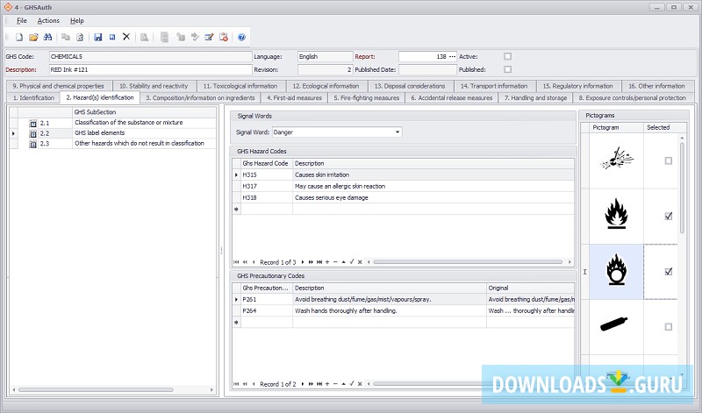Open help with the blue question mark
This screenshot has width=702, height=413.
pyautogui.click(x=241, y=37)
